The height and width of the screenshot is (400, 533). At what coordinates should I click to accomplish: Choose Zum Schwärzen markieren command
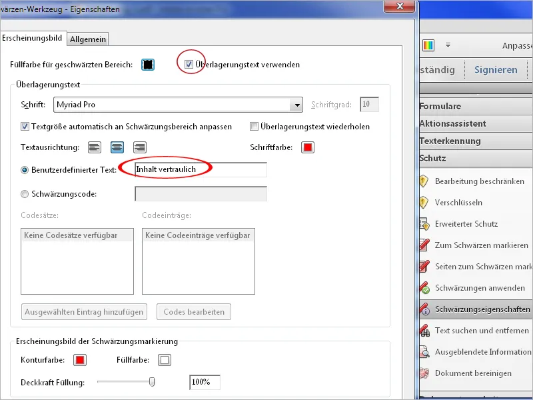pos(481,245)
